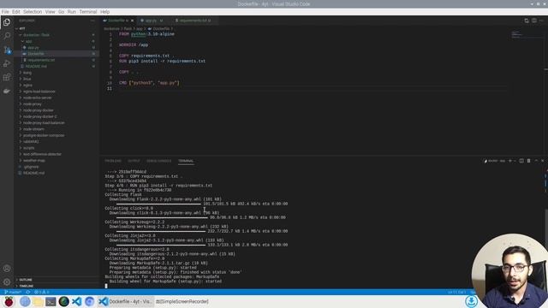The height and width of the screenshot is (308, 548).
Task: Open the web browser globe icon in taskbar
Action: tap(25, 301)
